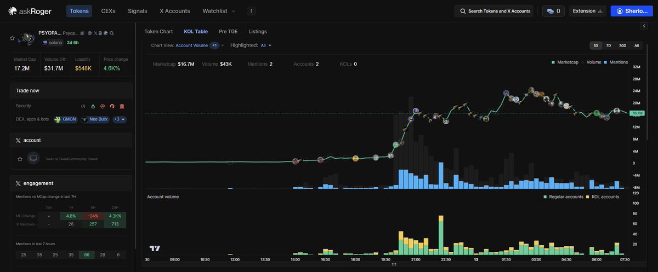Open the PSYOPA token avatar image
Screen dimensions: 658x272
pyautogui.click(x=26, y=39)
